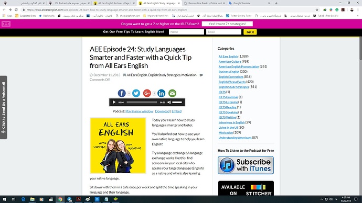Open IELTS Reading category

227,107
